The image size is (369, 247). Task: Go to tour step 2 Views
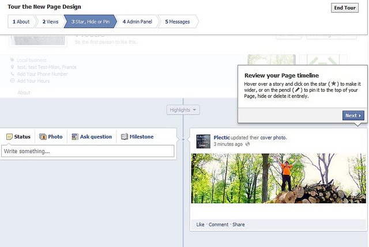[x=50, y=22]
